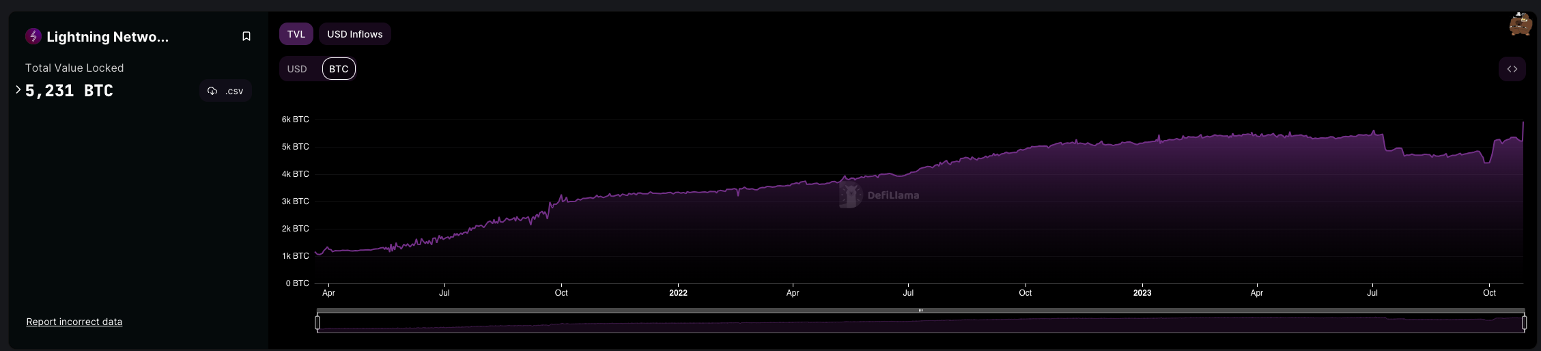Click the 6k BTC axis label
This screenshot has width=1541, height=351.
click(x=295, y=120)
